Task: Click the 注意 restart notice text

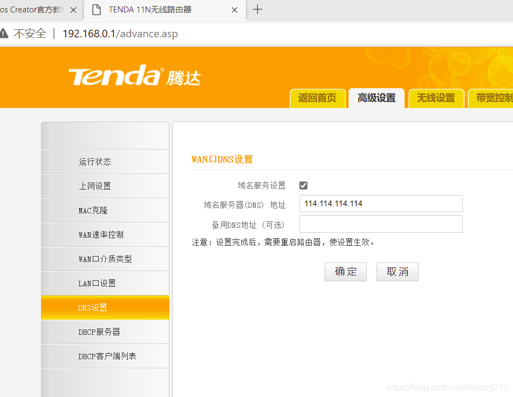Action: pos(283,243)
